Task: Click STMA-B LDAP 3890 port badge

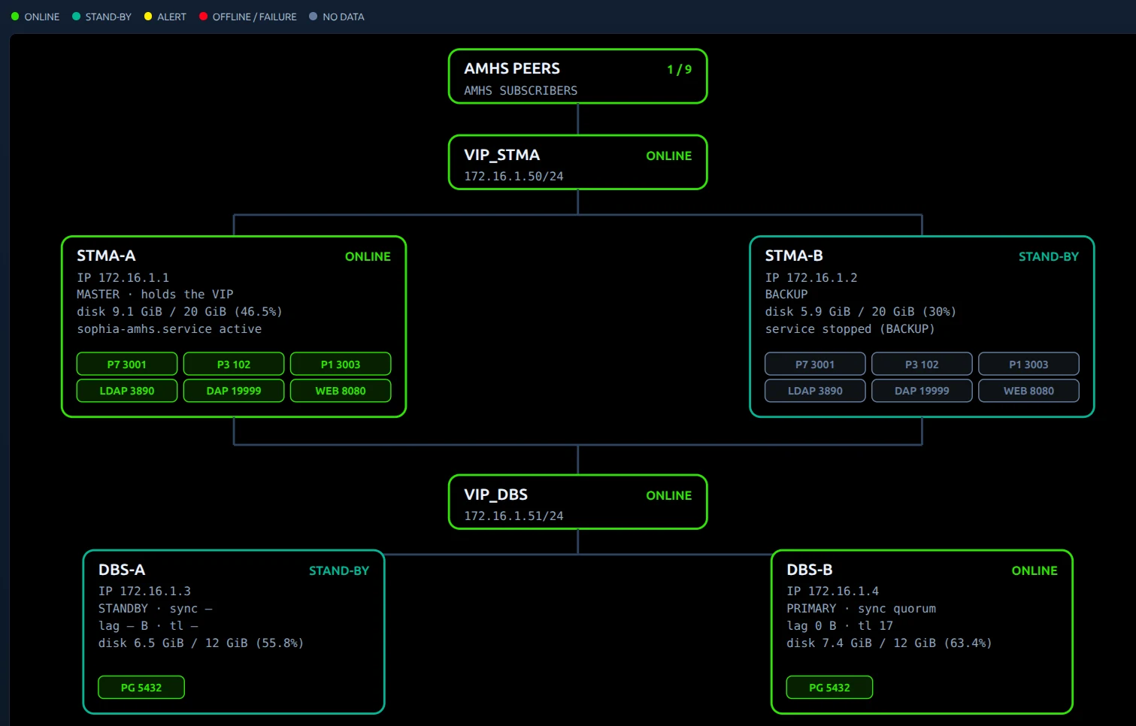Action: click(x=815, y=391)
